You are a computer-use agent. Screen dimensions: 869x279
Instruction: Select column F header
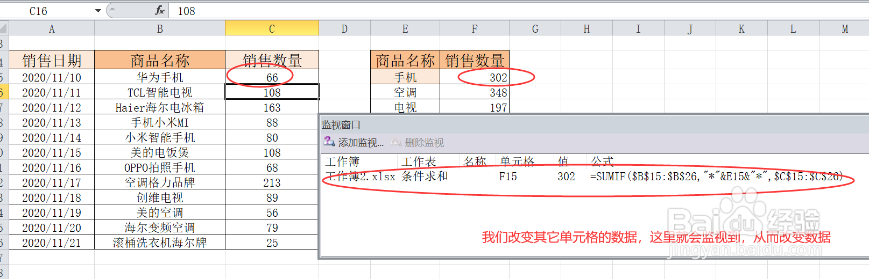coord(475,28)
